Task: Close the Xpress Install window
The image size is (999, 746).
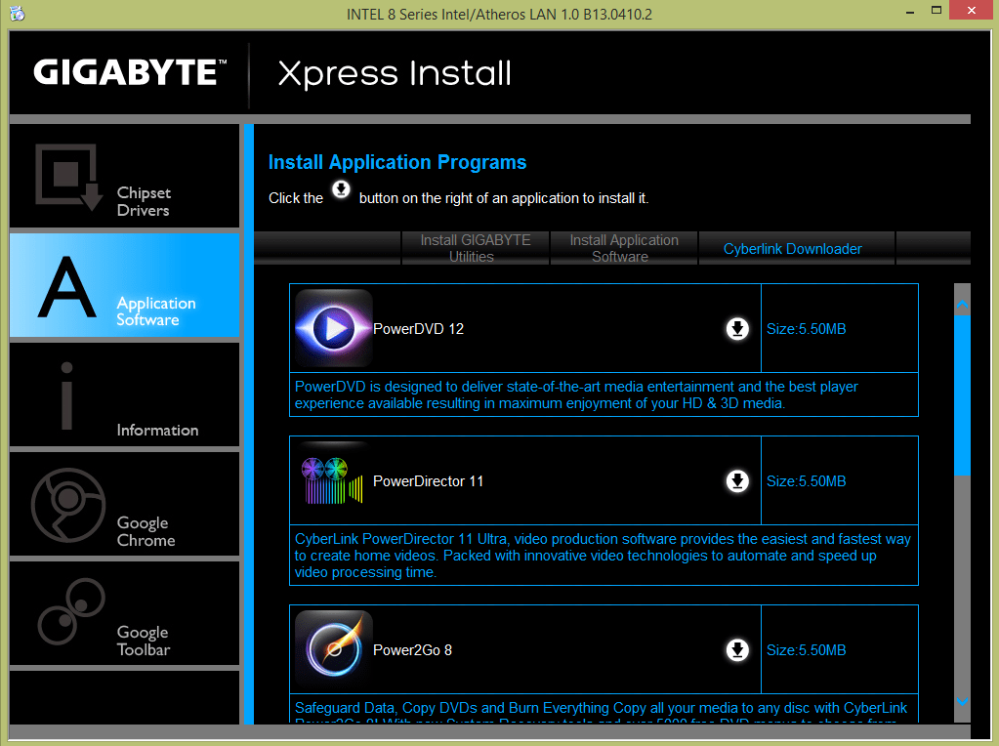Action: click(x=972, y=10)
